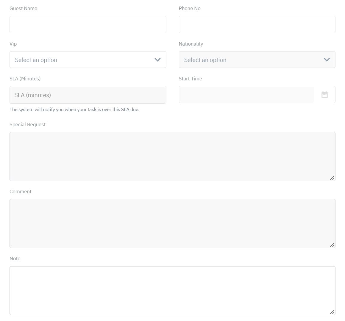Viewport: 345px width, 321px height.
Task: Click the Phone No input field
Action: (x=257, y=24)
